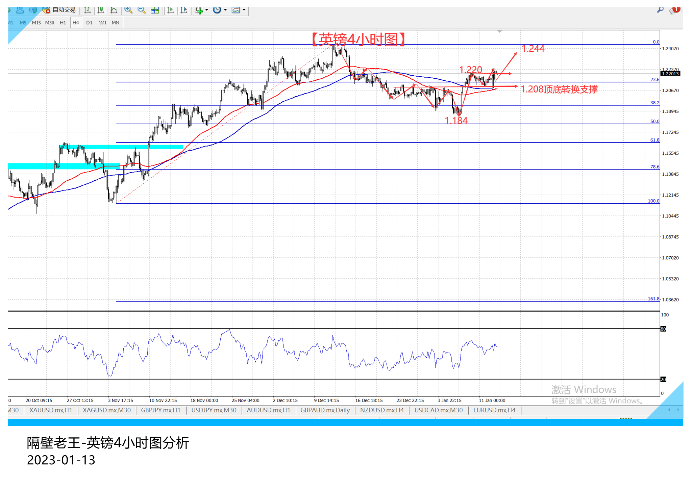Screen dimensions: 691x490
Task: Select the D1 timeframe
Action: pos(89,23)
